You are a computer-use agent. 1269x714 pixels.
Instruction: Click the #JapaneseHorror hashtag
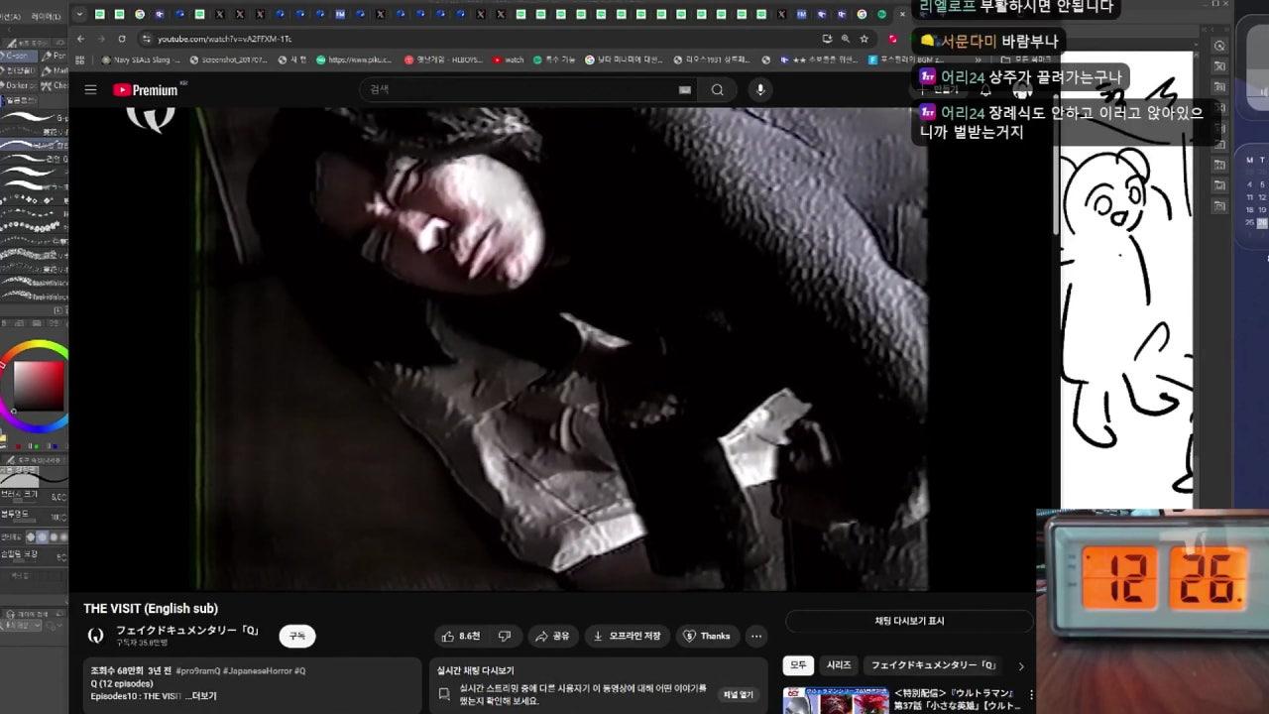coord(256,670)
